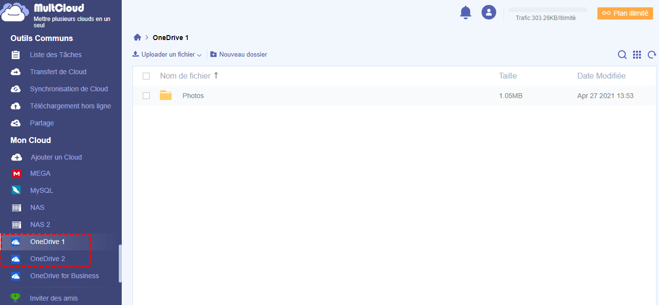Open the Photos folder name

[193, 96]
